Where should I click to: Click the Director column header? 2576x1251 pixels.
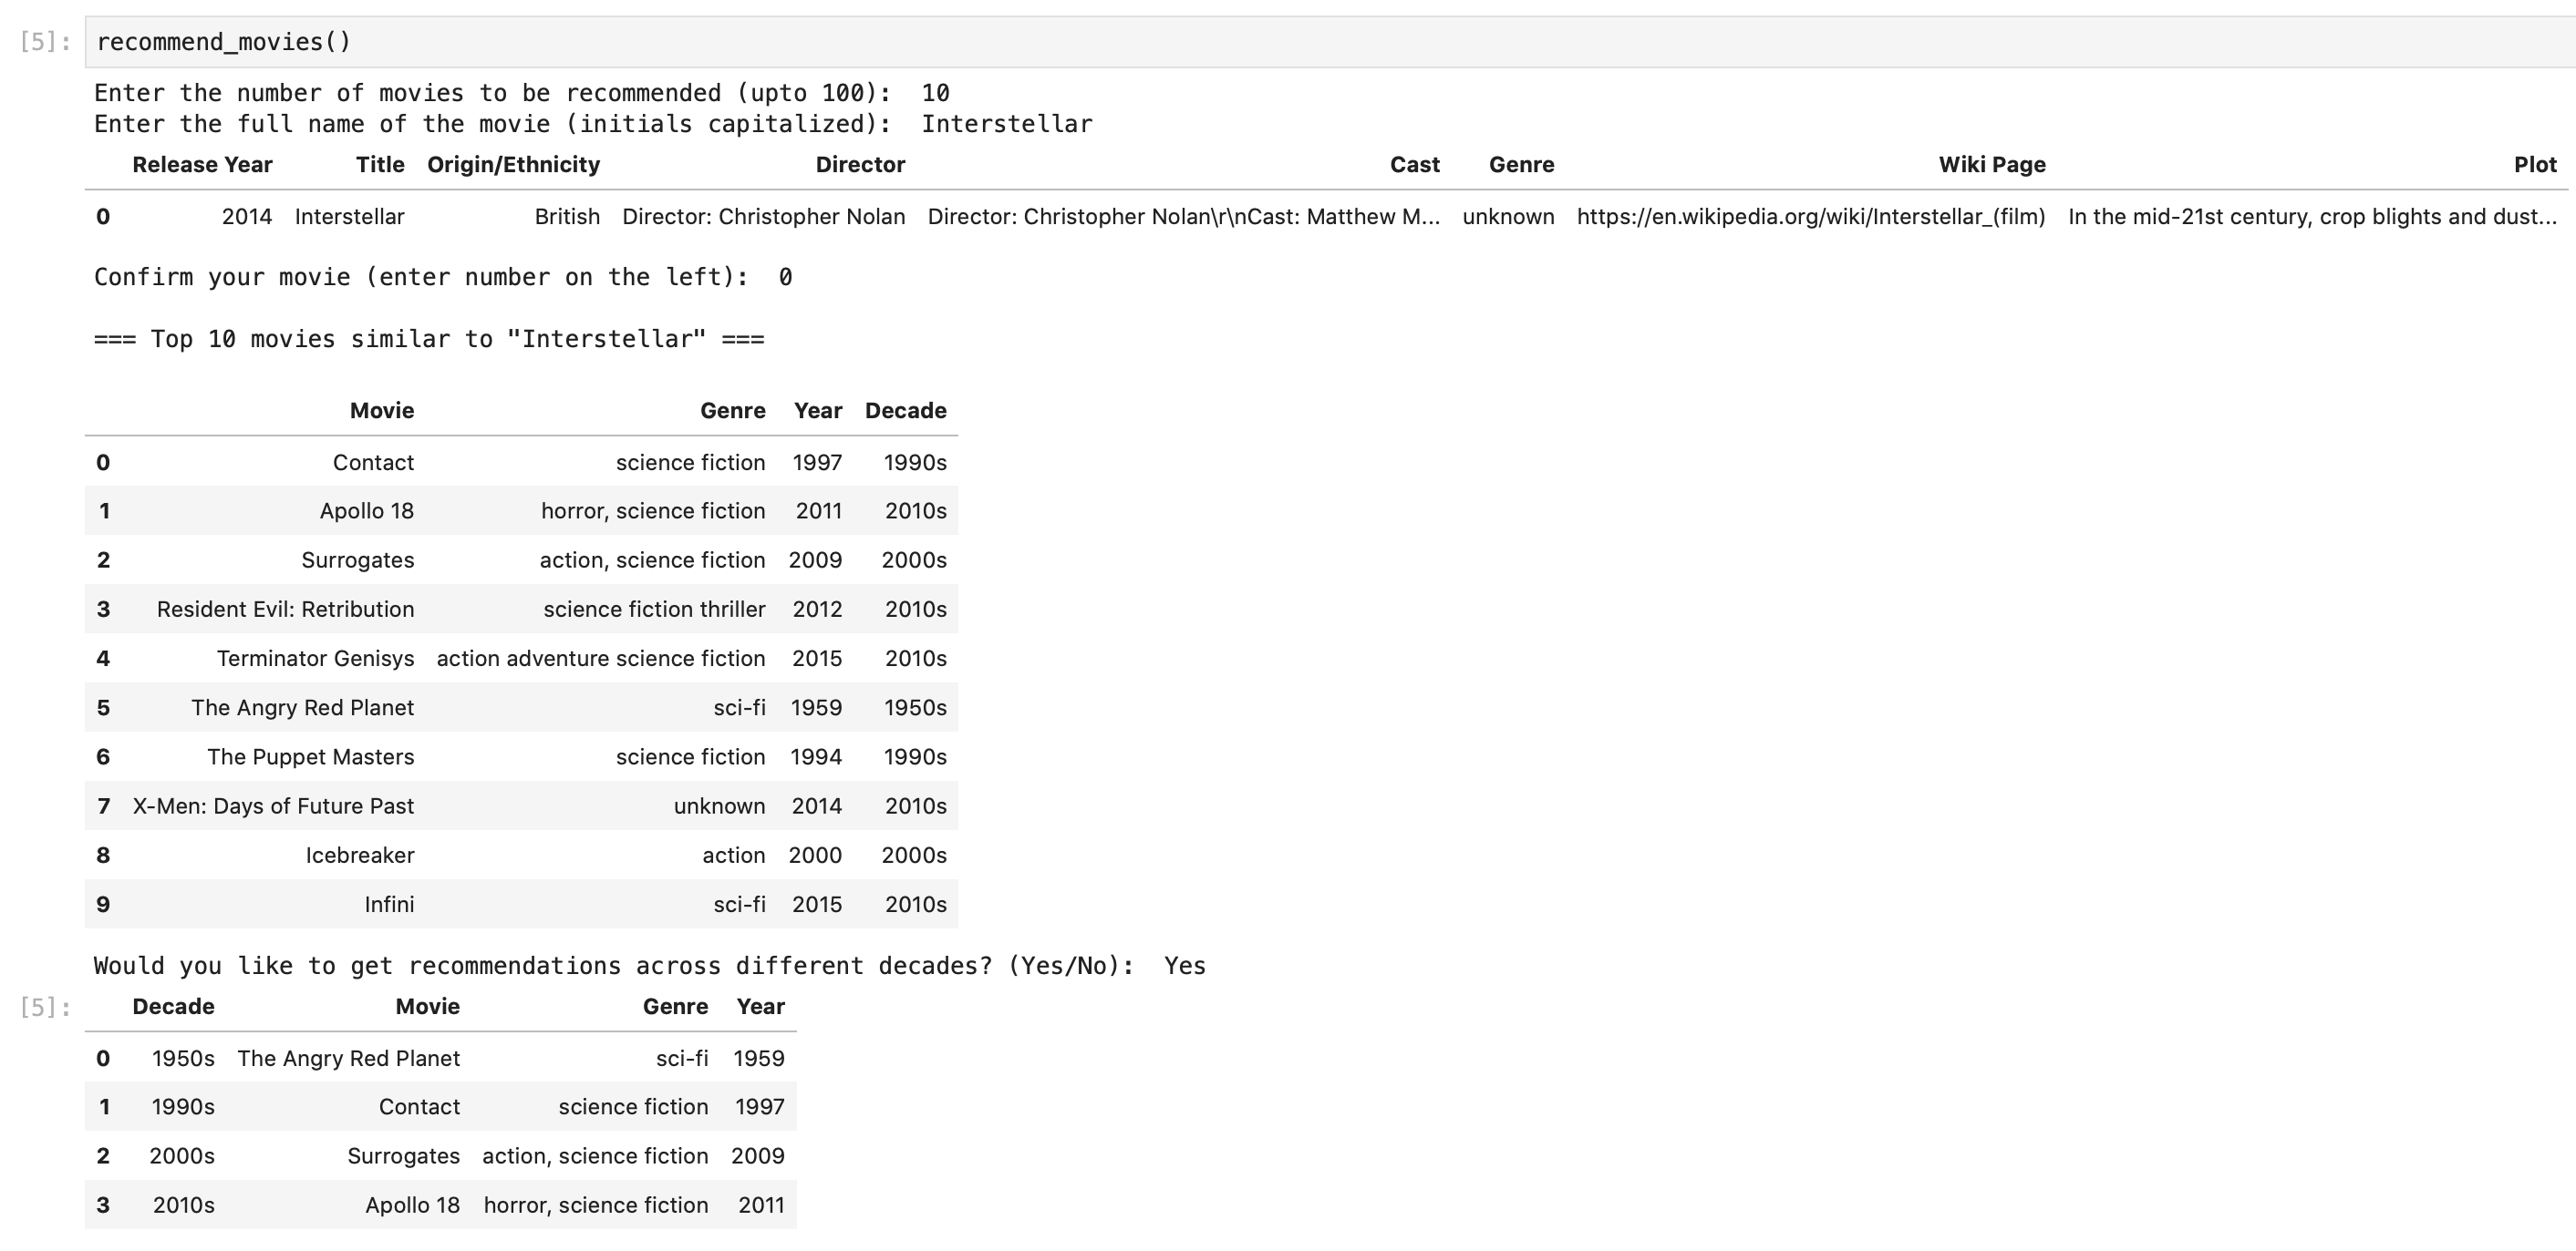(x=860, y=165)
